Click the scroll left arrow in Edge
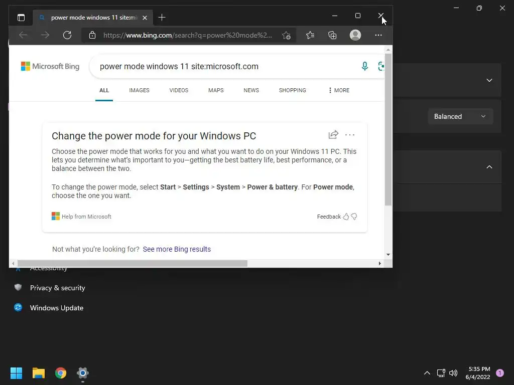Viewport: 514px width, 385px height. coord(13,263)
